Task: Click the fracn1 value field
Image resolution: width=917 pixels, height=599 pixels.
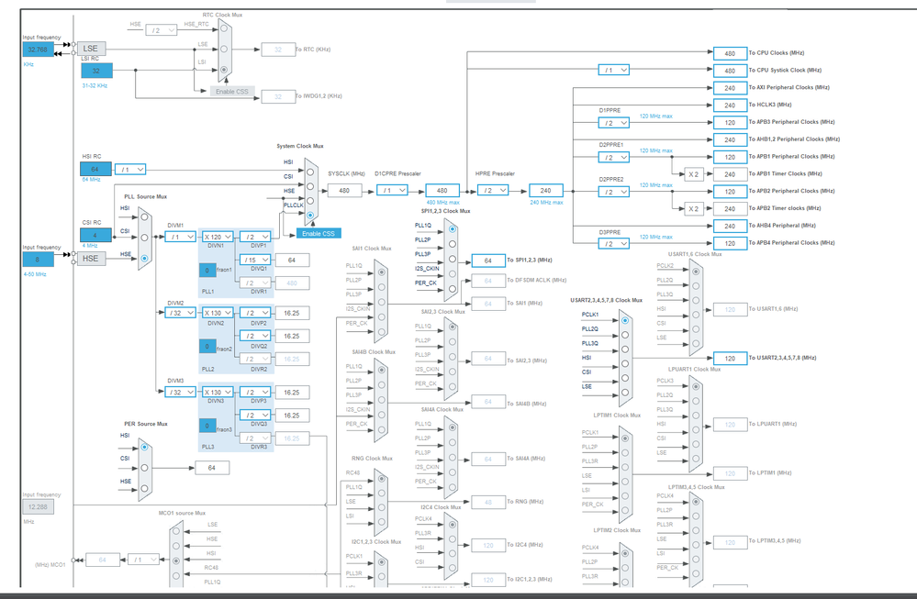Action: [x=207, y=270]
